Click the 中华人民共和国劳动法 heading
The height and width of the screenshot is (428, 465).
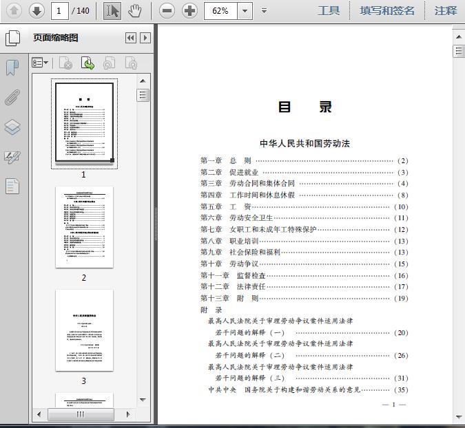coord(304,144)
